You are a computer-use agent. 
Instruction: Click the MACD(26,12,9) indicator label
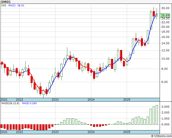tap(10, 103)
